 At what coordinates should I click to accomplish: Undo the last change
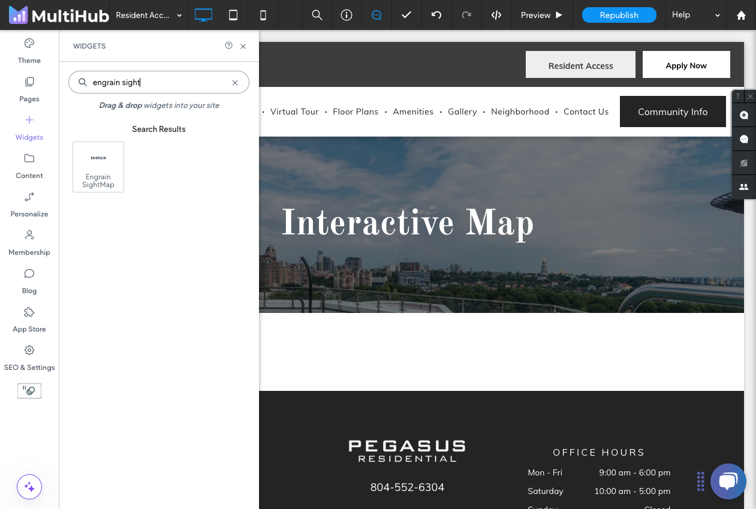pyautogui.click(x=436, y=15)
